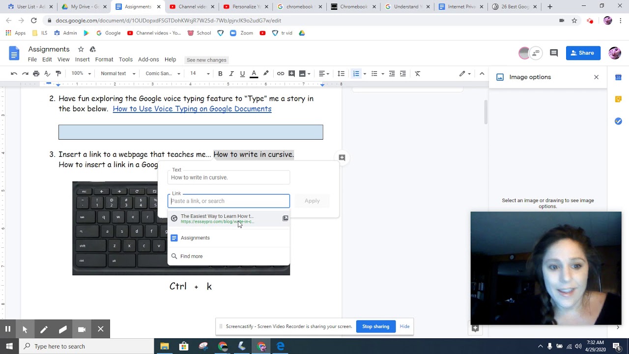Image resolution: width=629 pixels, height=354 pixels.
Task: Switch to the My Drive browser tab
Action: click(84, 7)
